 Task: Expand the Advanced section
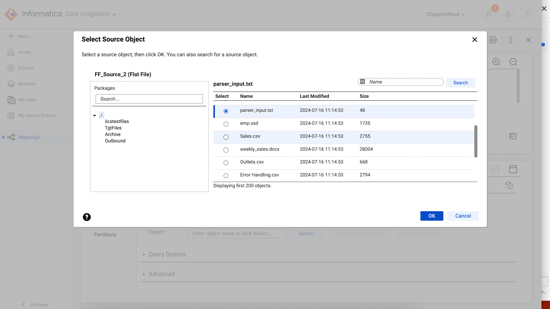144,274
